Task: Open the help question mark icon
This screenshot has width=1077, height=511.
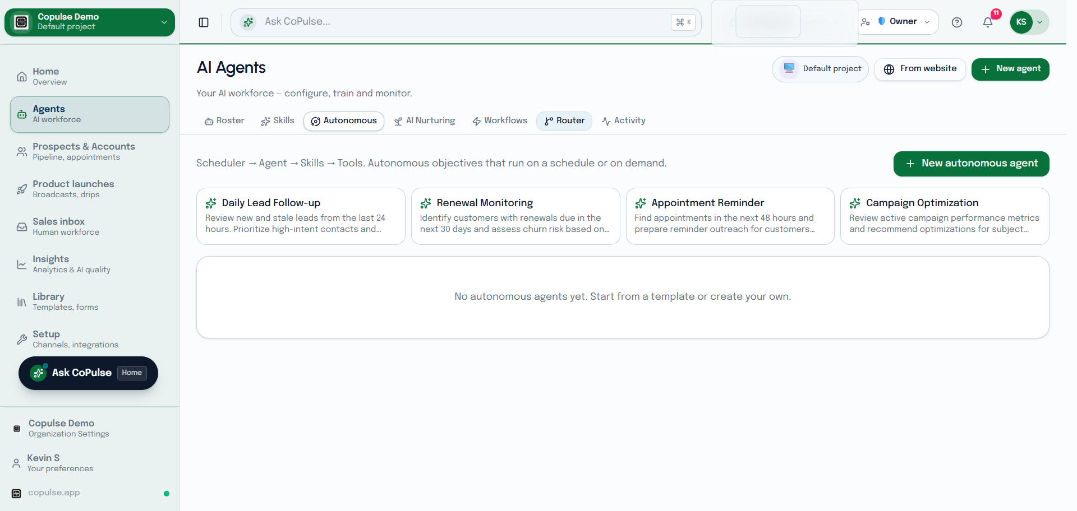Action: click(x=957, y=22)
